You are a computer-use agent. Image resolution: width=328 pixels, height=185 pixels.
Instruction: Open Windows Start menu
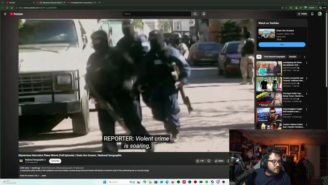pos(105,182)
